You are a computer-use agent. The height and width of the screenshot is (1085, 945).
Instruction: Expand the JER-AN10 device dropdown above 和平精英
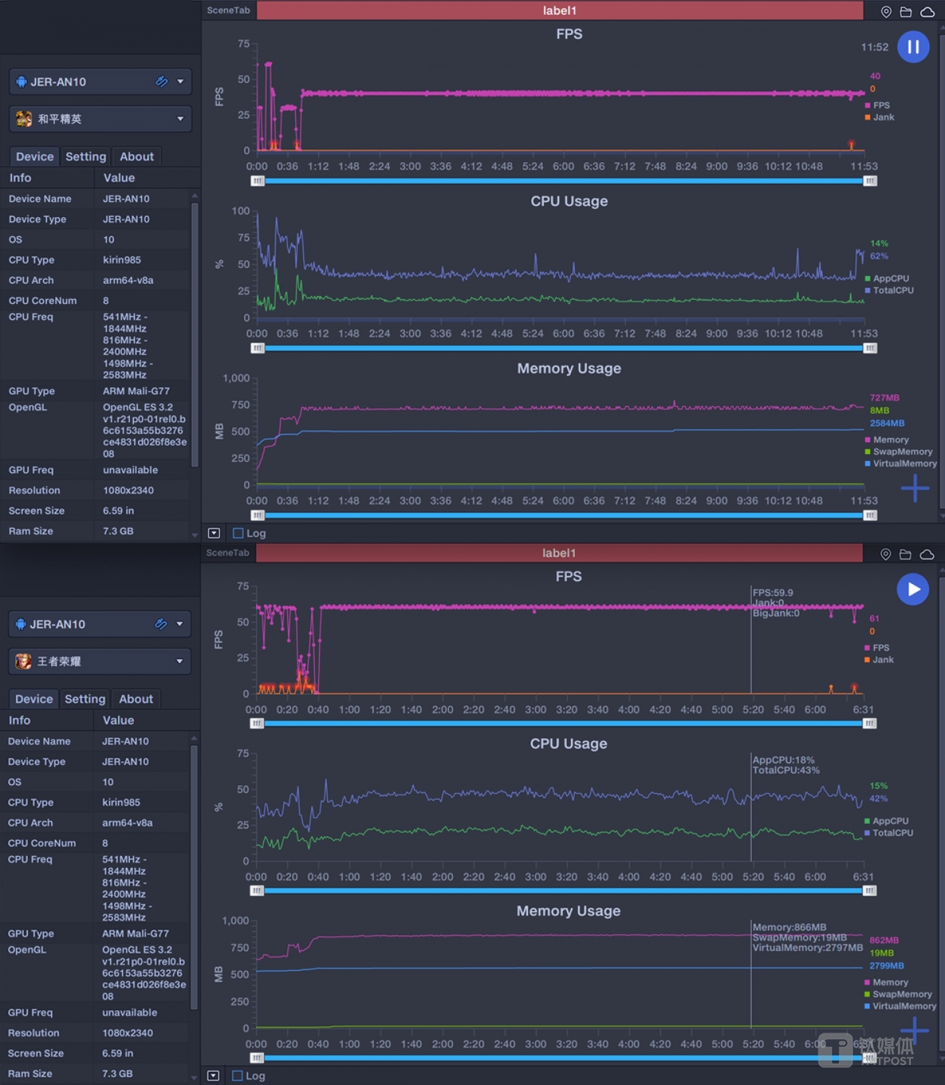[180, 81]
